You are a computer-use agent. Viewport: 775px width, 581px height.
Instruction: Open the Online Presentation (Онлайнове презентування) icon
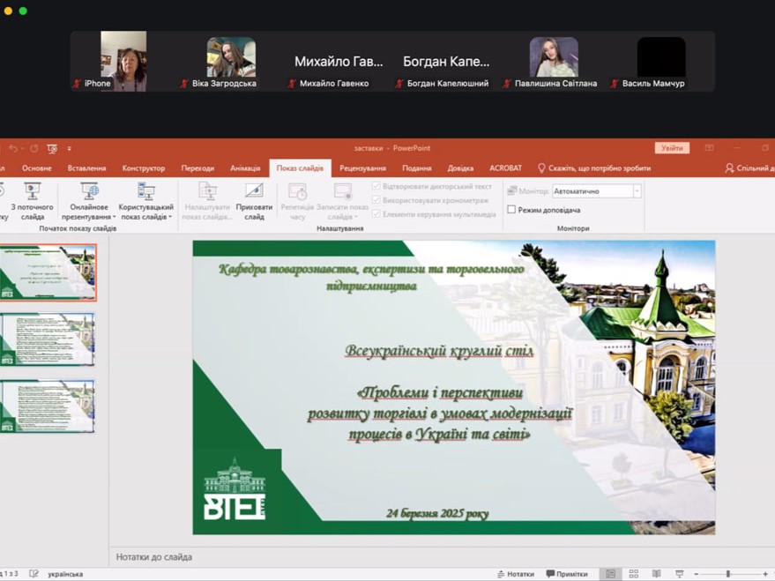click(89, 200)
